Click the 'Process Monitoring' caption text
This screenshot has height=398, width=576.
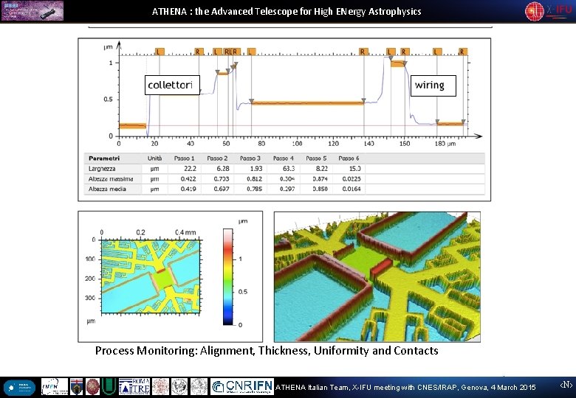point(267,351)
